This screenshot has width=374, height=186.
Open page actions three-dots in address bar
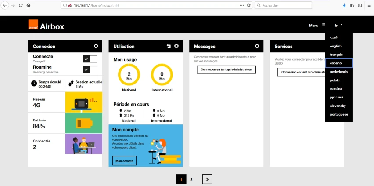coord(242,5)
